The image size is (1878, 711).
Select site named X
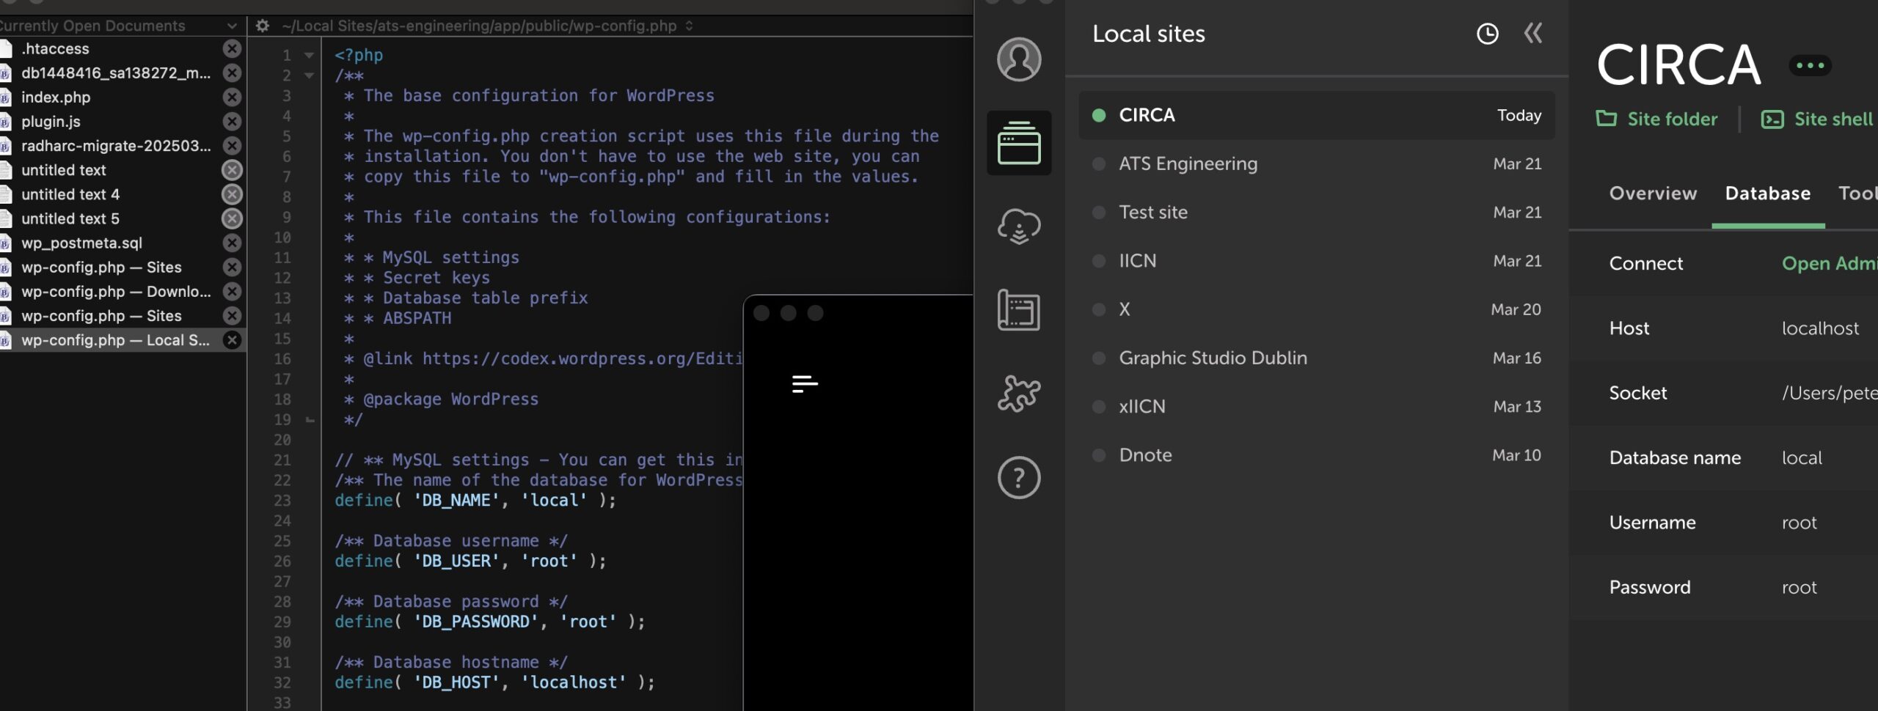1316,309
